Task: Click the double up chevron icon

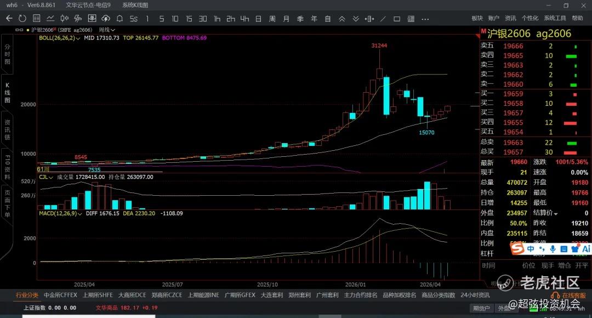Action: (x=341, y=19)
